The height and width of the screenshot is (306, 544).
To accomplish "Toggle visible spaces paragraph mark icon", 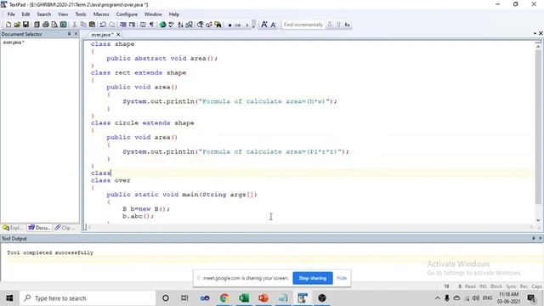I will click(151, 25).
